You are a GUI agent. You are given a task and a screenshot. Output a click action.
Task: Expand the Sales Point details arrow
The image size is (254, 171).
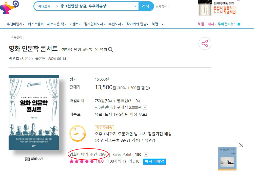[x=146, y=155]
